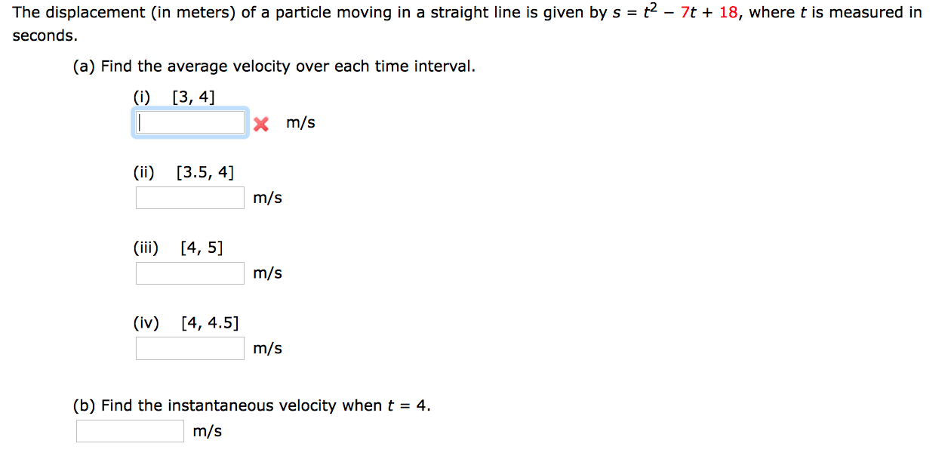Image resolution: width=948 pixels, height=462 pixels.
Task: Click the highlighted active text cursor box
Action: [x=189, y=122]
